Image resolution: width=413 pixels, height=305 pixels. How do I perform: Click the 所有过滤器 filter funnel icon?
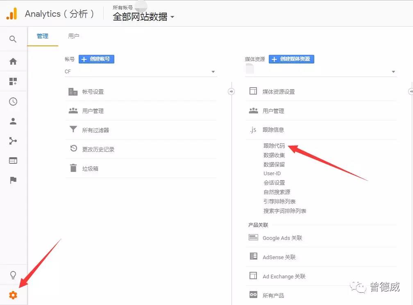[73, 129]
